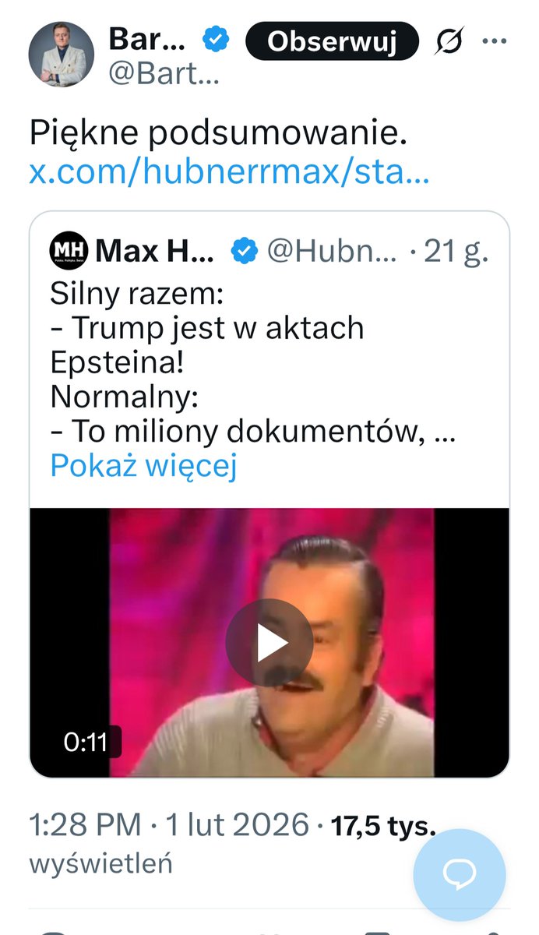
Task: Open the Grok slashed-circle icon
Action: click(x=449, y=41)
